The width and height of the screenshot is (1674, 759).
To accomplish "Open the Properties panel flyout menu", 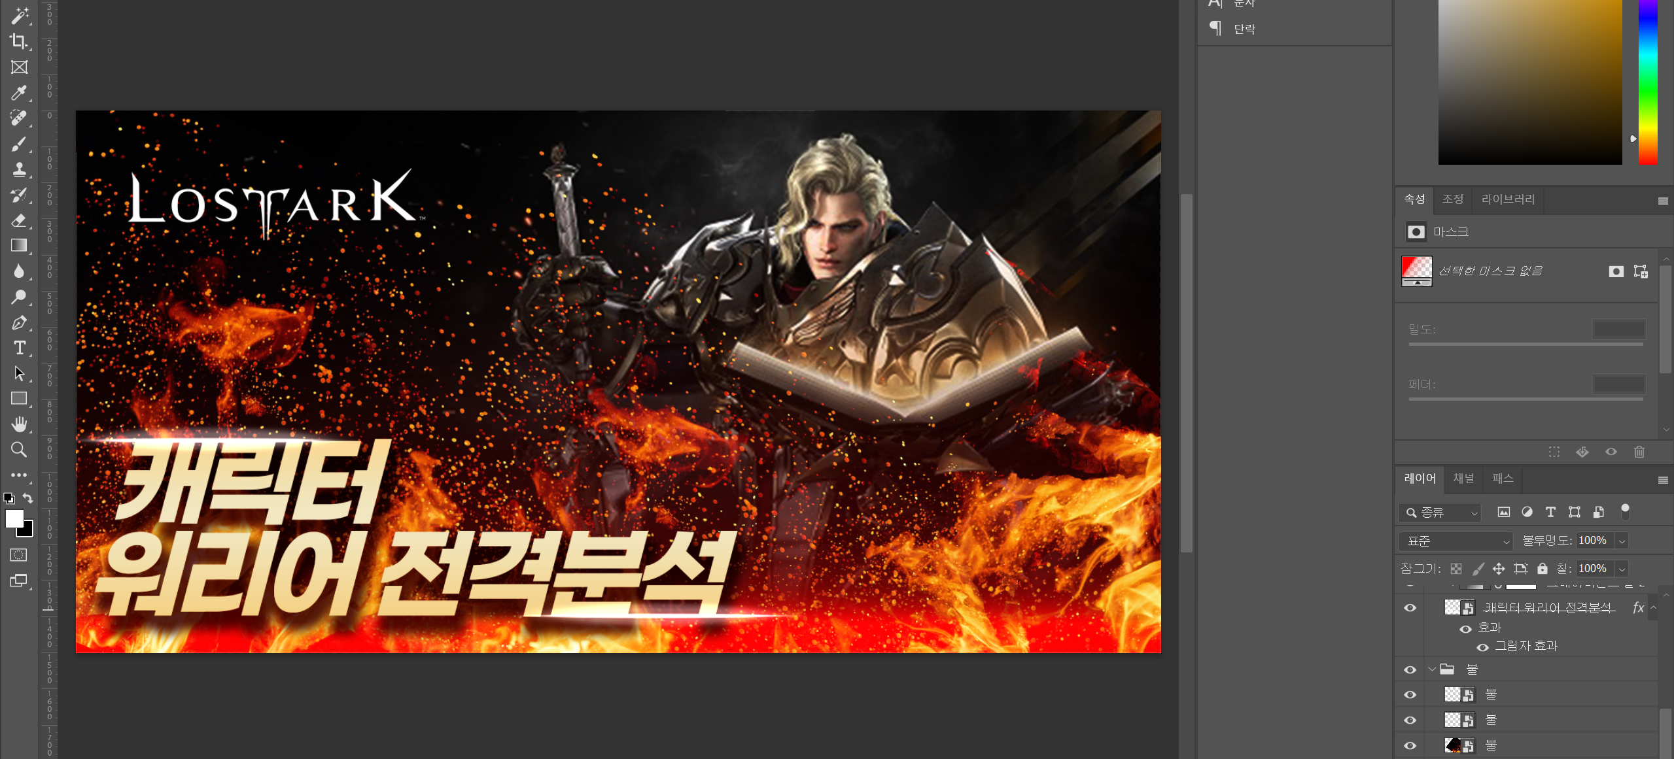I will pos(1663,201).
